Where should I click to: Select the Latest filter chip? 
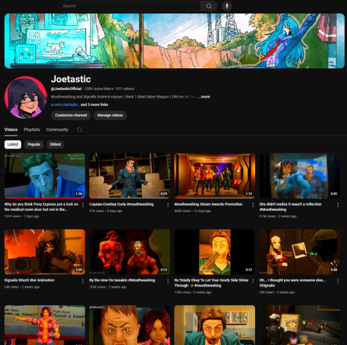[13, 145]
